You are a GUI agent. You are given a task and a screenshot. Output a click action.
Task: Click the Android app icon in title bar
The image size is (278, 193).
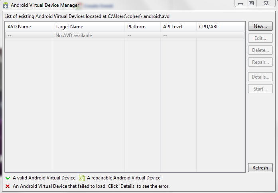tap(6, 5)
